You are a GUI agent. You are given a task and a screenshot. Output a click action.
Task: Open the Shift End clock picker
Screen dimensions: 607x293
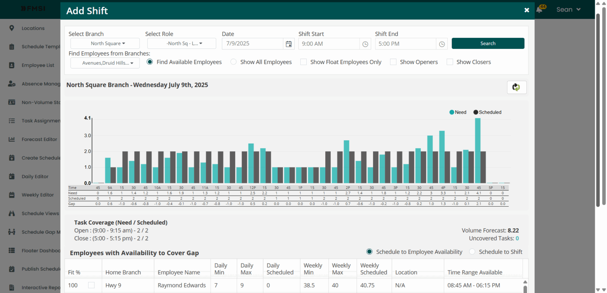click(442, 44)
